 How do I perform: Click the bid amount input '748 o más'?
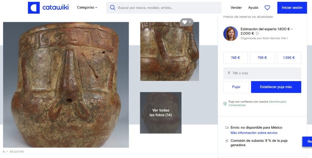262,73
